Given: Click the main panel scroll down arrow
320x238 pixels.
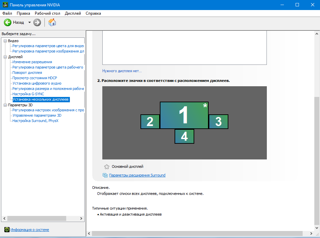Looking at the screenshot, I should click(x=317, y=228).
